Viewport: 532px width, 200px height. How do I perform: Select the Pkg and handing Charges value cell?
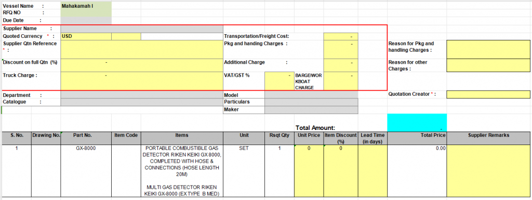[x=341, y=49]
